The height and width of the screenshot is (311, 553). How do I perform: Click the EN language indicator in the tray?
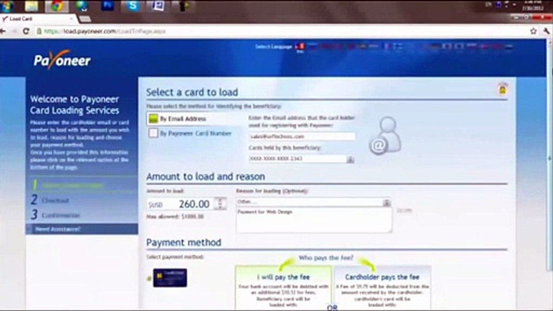(x=489, y=4)
